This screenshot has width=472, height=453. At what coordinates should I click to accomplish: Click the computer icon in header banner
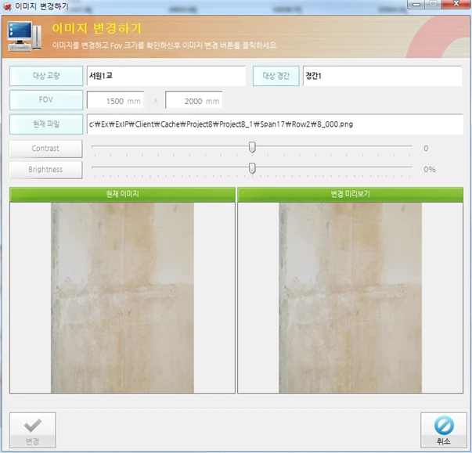[24, 36]
